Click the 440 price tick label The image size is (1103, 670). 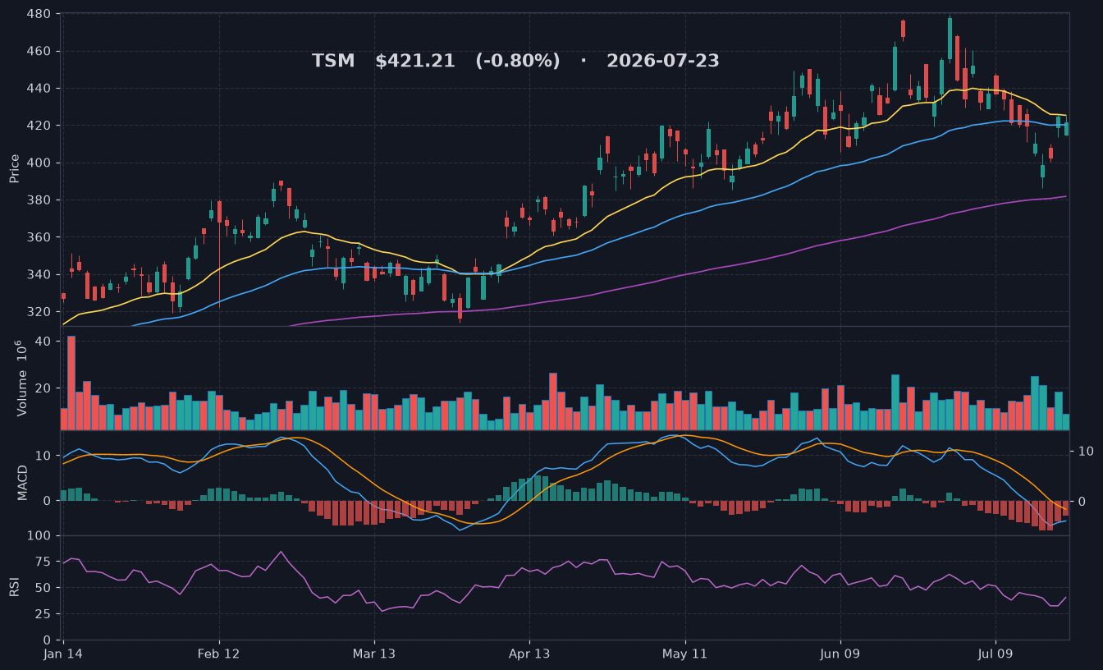[x=39, y=89]
